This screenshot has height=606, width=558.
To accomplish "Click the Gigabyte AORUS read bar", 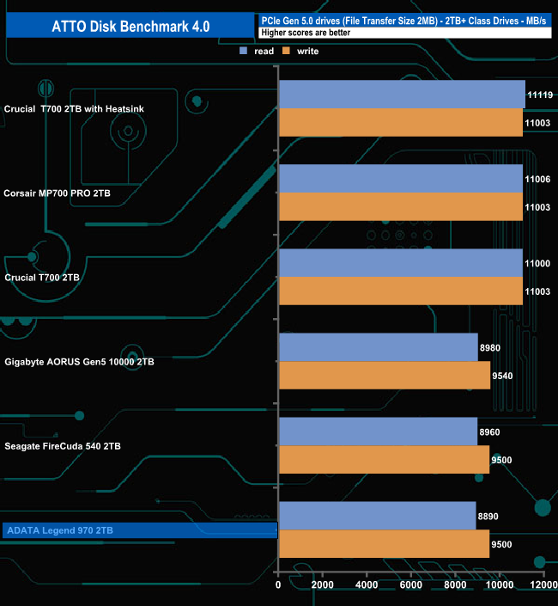I will point(379,347).
